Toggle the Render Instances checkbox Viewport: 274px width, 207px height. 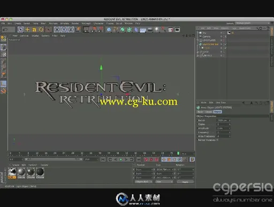click(x=217, y=140)
